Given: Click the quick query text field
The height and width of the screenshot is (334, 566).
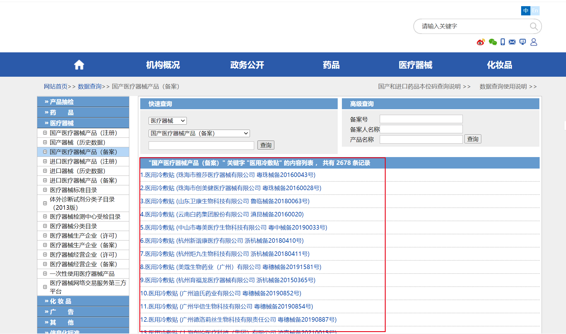Looking at the screenshot, I should tap(201, 145).
